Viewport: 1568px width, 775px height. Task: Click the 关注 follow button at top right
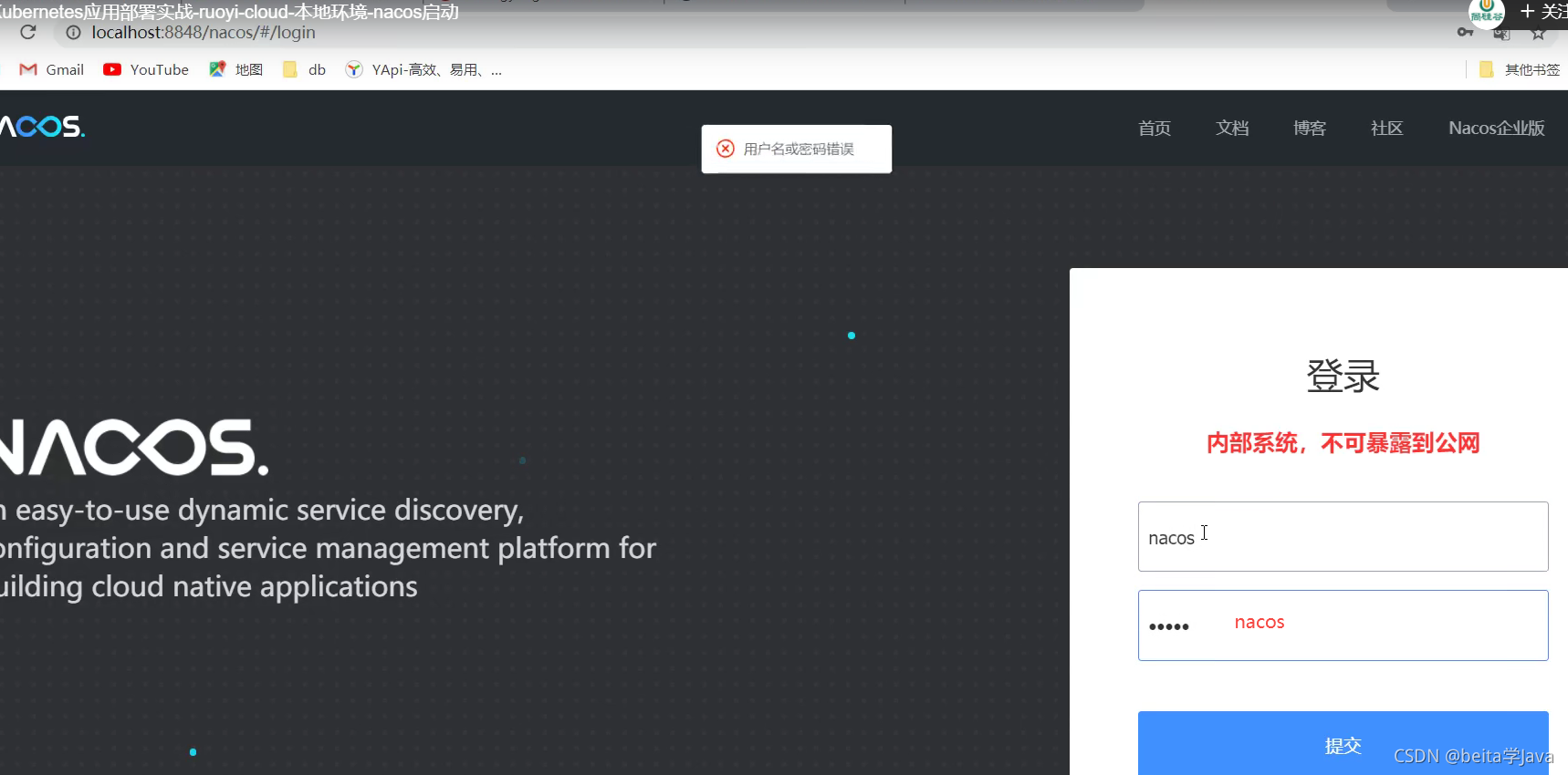click(1544, 11)
